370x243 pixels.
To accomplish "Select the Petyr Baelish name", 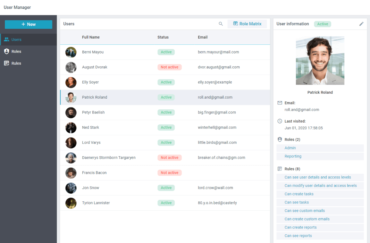I will 93,112.
